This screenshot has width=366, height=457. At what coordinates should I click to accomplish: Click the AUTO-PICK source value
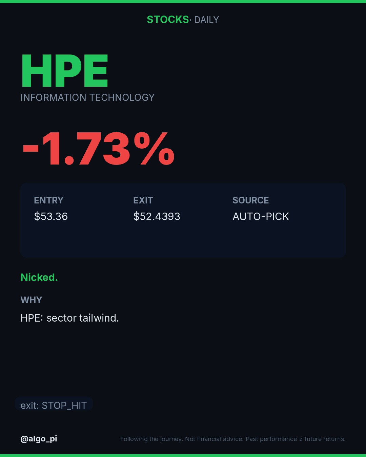[261, 216]
